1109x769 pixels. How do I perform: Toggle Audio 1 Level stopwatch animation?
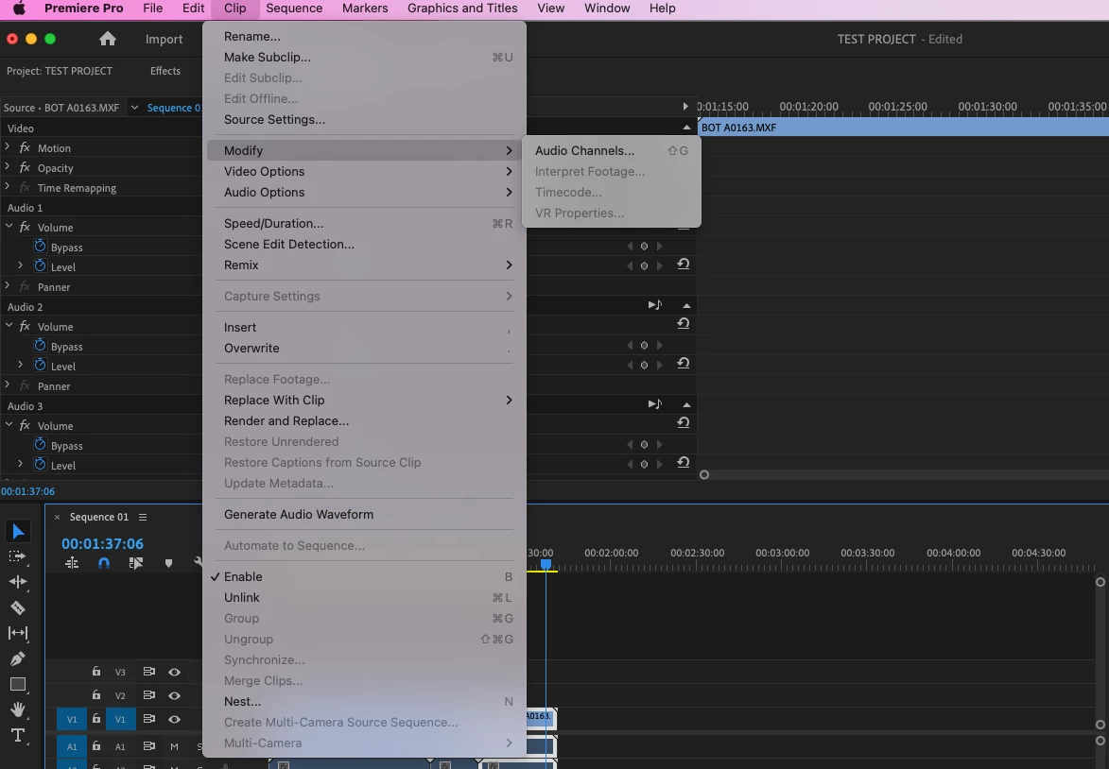[41, 265]
